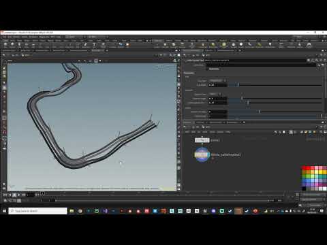Screen dimensions: 327x245
Task: Select the Font tool with T icon
Action: pos(94,45)
